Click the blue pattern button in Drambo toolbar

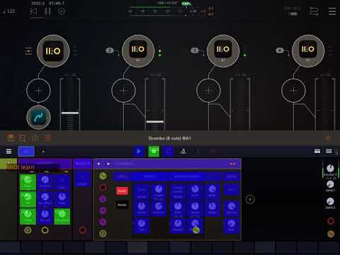coord(26,152)
